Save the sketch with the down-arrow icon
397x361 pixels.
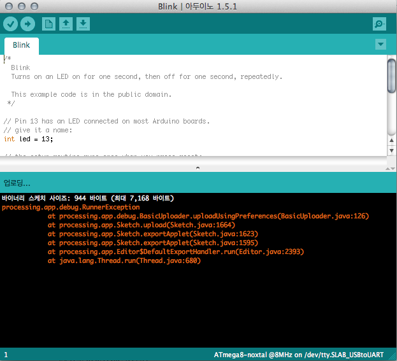pos(83,24)
